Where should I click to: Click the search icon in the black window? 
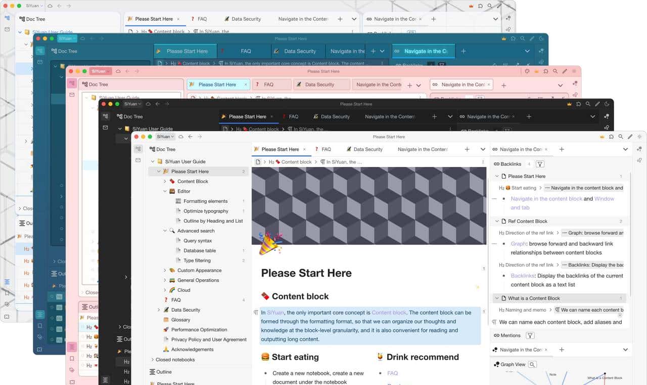pos(587,104)
